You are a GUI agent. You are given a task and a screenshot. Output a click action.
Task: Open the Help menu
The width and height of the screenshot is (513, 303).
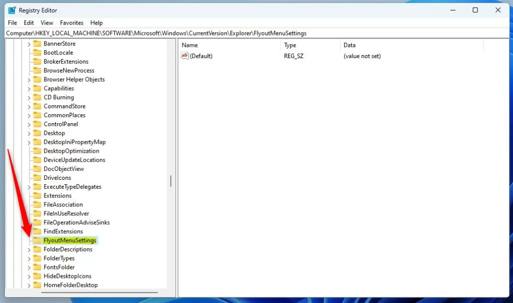(97, 23)
